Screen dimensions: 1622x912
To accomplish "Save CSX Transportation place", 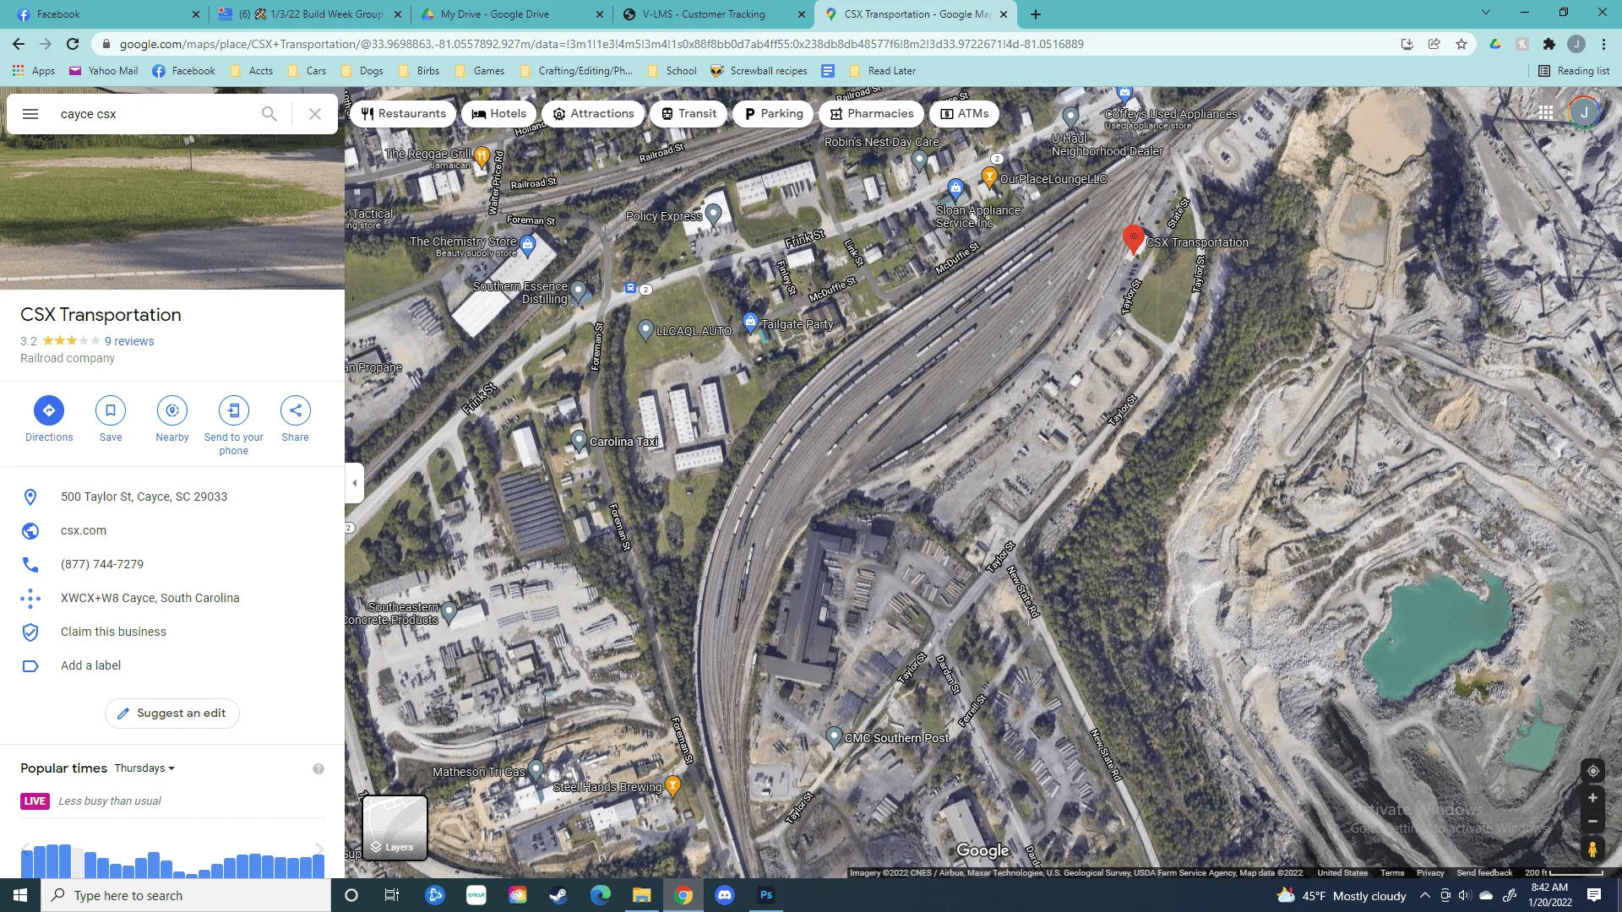I will tap(111, 410).
